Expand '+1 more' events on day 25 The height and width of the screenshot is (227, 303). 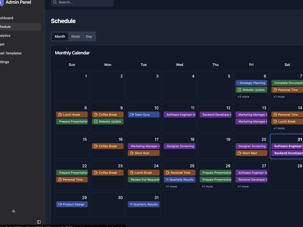[x=171, y=186]
